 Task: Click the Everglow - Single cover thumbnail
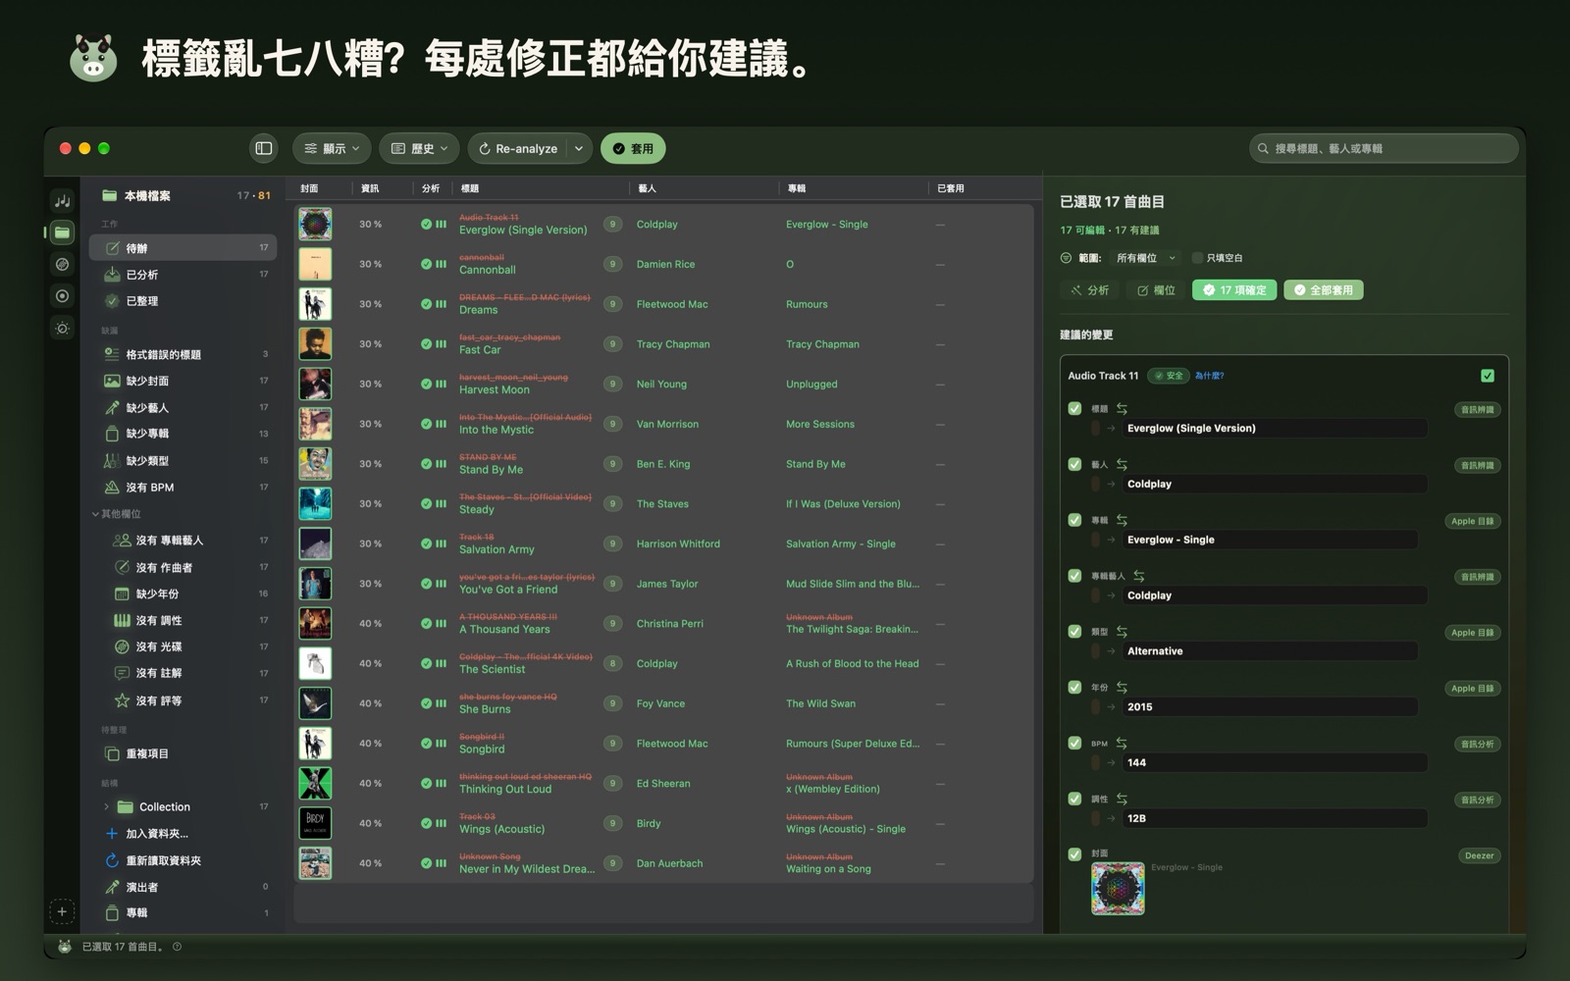(x=1118, y=889)
